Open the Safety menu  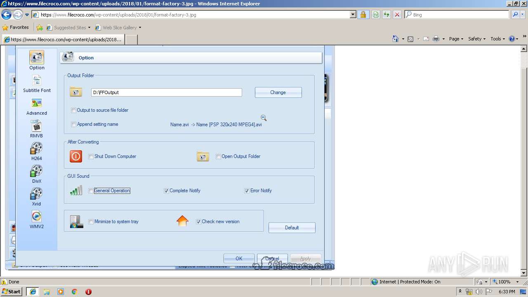477,39
